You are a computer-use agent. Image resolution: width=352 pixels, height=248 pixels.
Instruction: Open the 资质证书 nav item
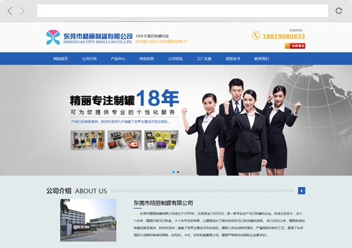[x=233, y=59]
